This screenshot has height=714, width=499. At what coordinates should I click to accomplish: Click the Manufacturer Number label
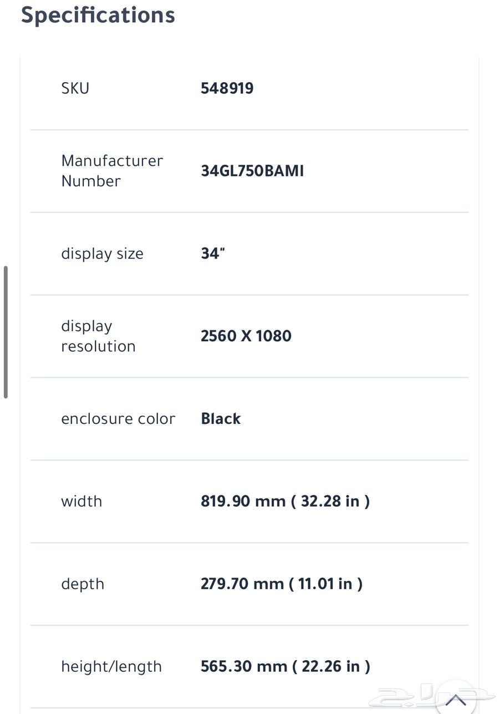(x=112, y=171)
